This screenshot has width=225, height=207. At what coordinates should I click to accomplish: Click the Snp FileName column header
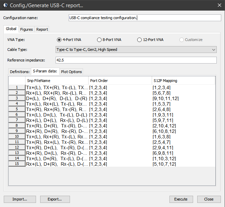pos(57,81)
